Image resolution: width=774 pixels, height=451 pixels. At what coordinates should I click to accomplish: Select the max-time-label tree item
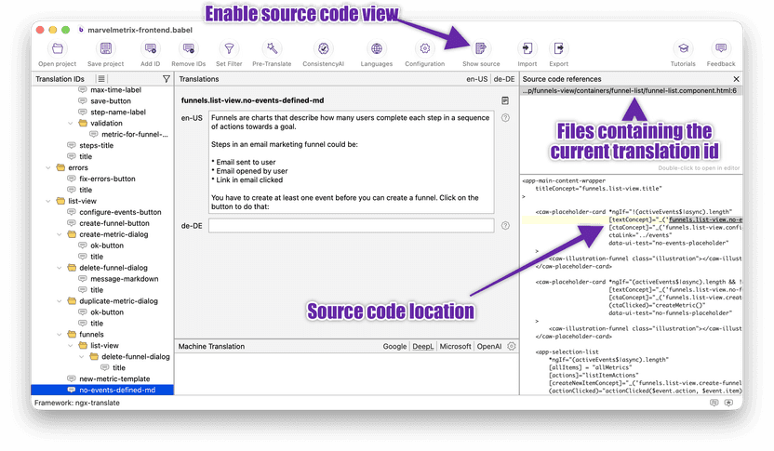click(115, 90)
